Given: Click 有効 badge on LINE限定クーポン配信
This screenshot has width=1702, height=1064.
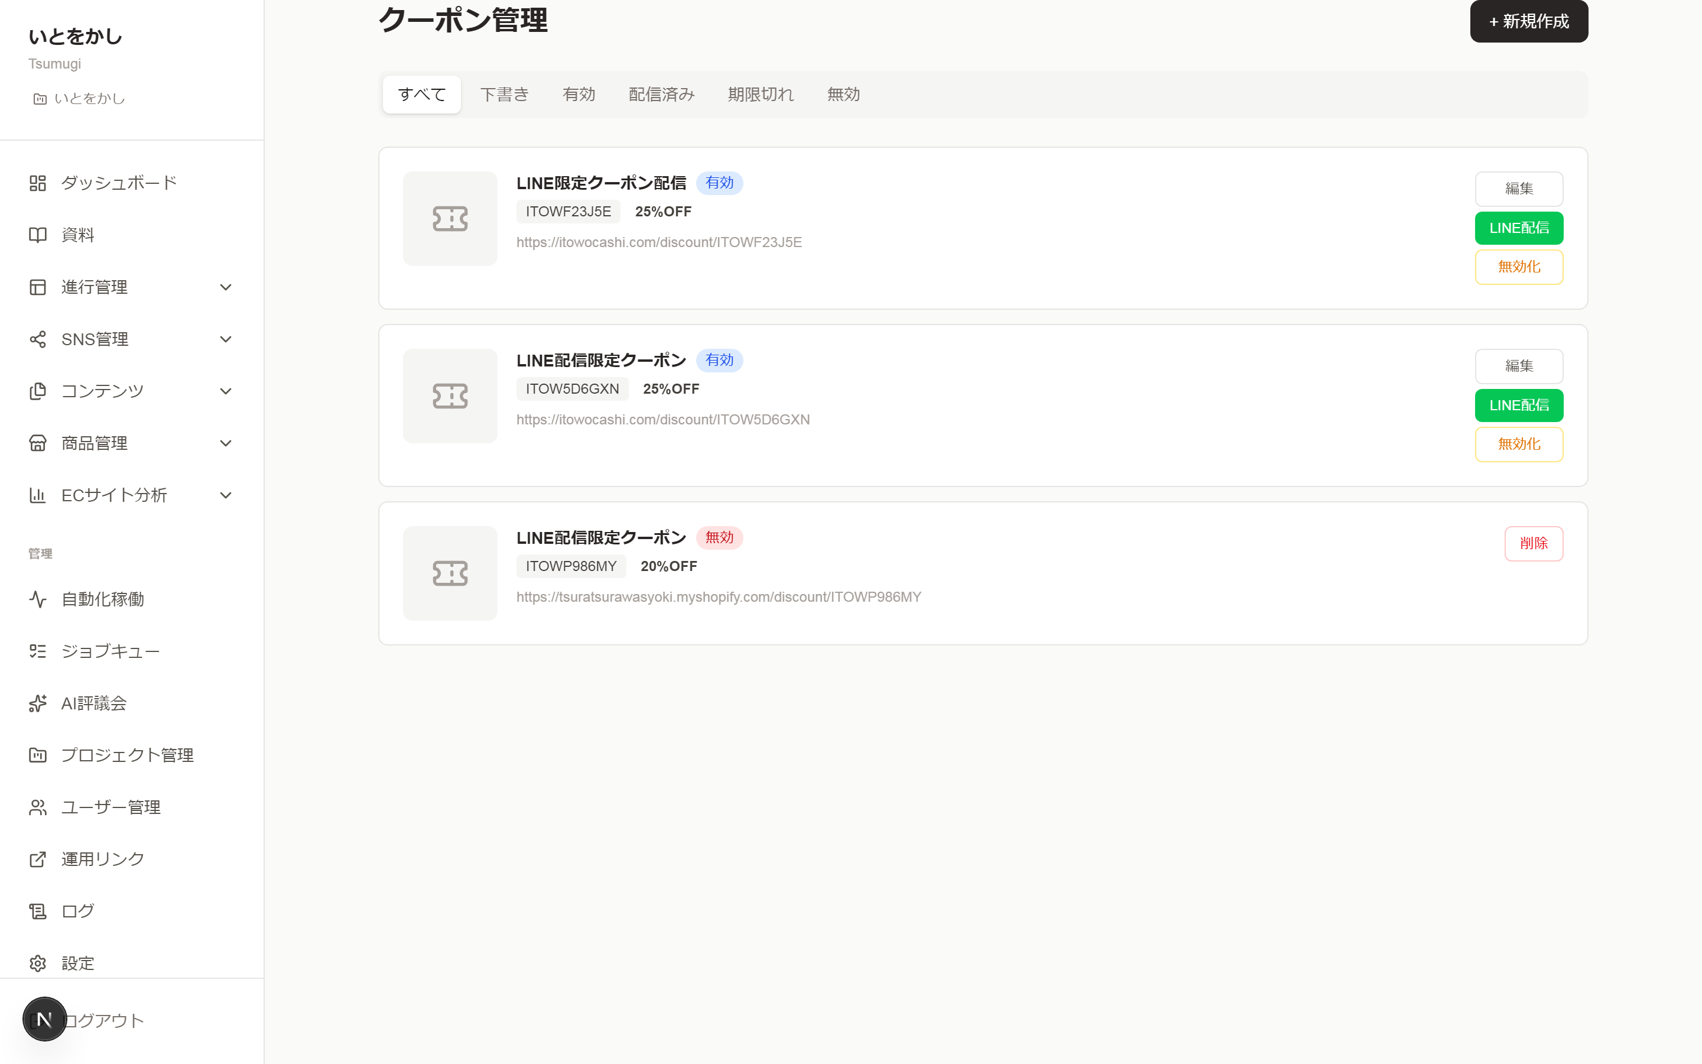Looking at the screenshot, I should pos(719,183).
